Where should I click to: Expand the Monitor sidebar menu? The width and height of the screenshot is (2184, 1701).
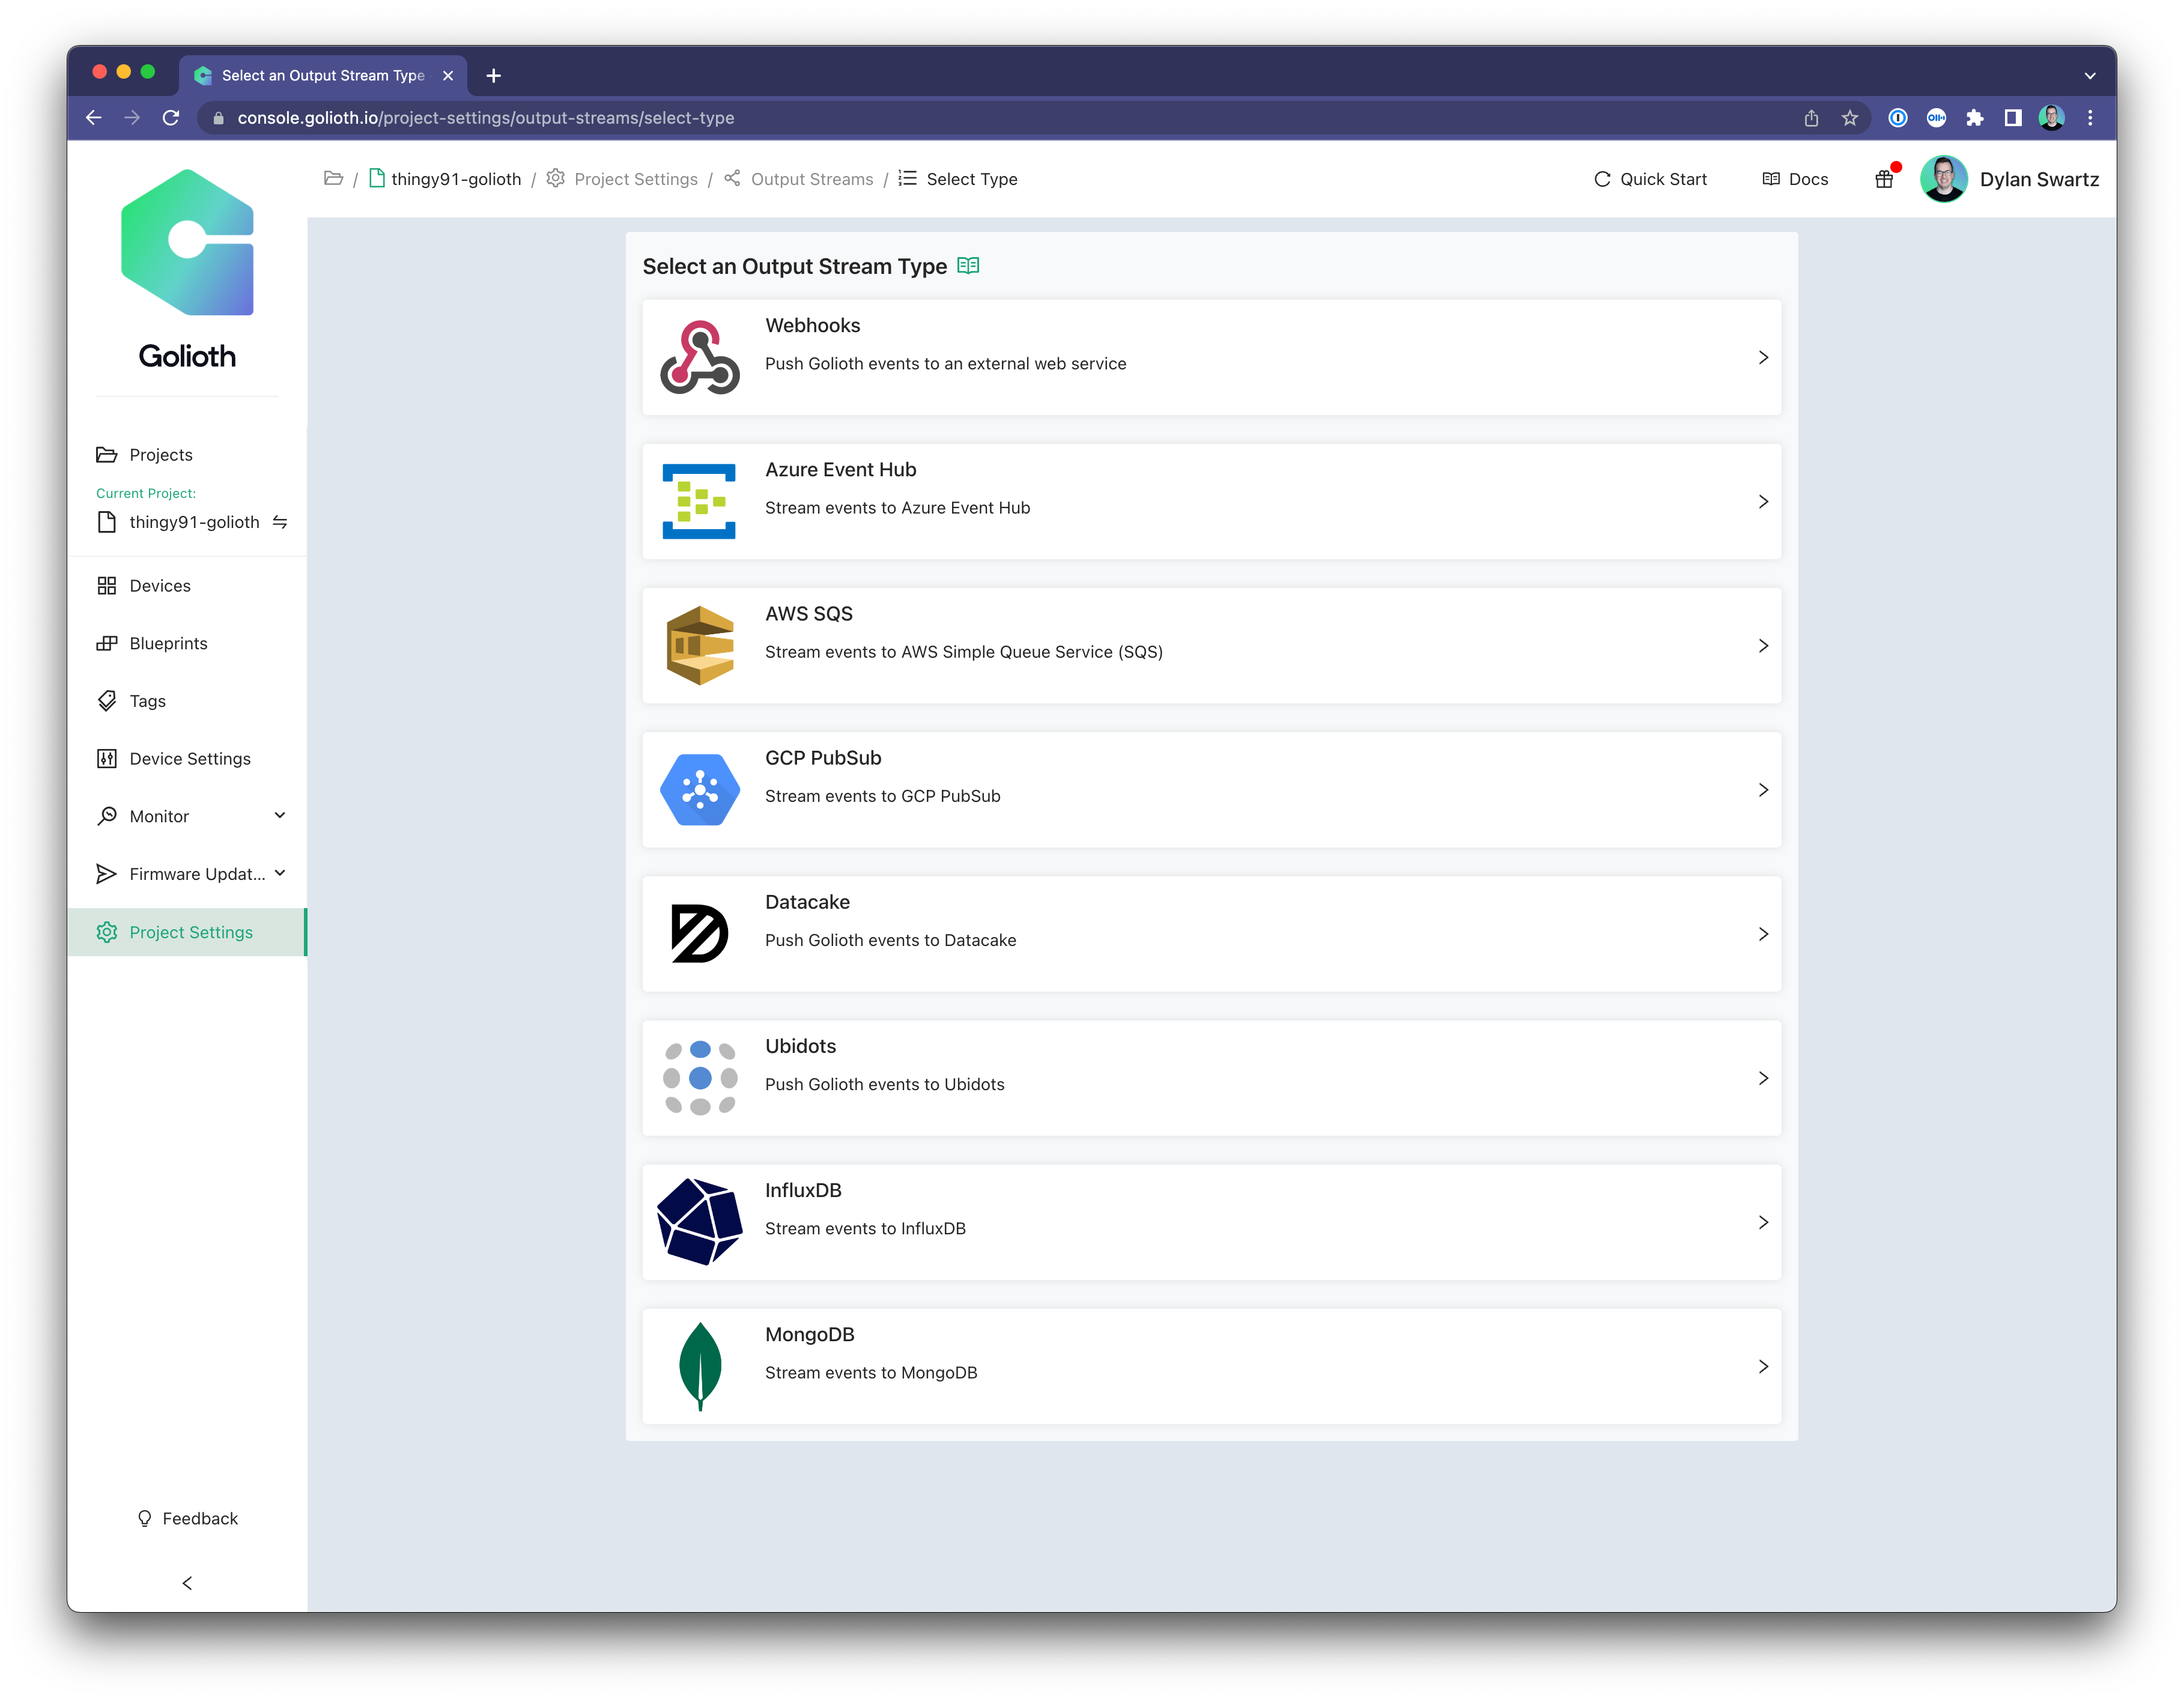[280, 816]
